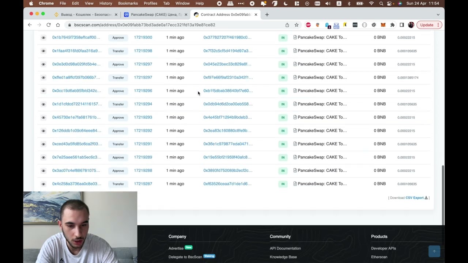Close the PancakeSwap (CAKE) tab
Screen dimensions: 468x263
[x=186, y=15]
